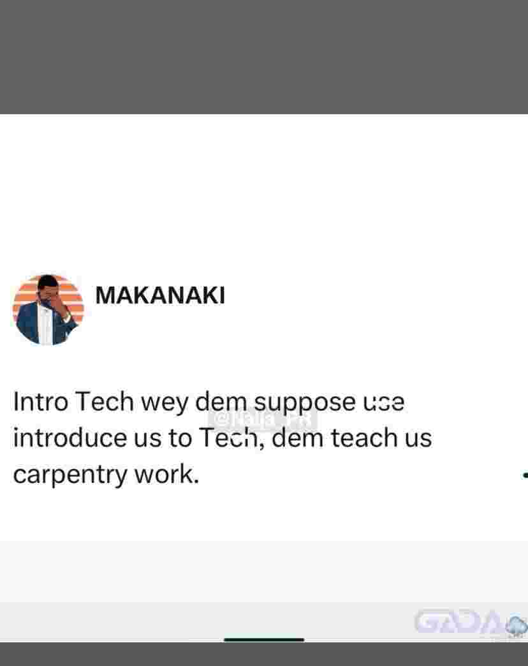Tap the word 'suppose' in the first line
The width and height of the screenshot is (528, 666).
coord(305,403)
